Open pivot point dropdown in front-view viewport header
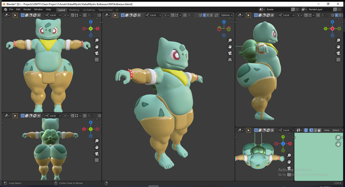The width and height of the screenshot is (345, 187). click(66, 15)
